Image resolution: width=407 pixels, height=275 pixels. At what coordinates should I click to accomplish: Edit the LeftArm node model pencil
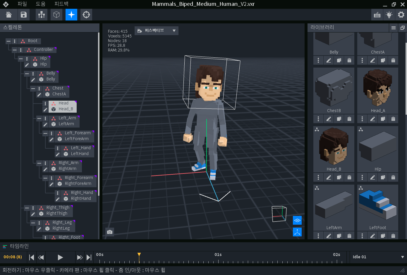(45, 124)
